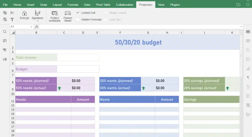Click the '30% wants (planned)' cell

(120, 80)
